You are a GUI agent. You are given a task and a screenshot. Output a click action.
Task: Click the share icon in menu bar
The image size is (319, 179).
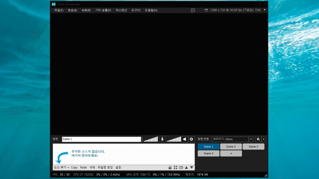pyautogui.click(x=193, y=10)
